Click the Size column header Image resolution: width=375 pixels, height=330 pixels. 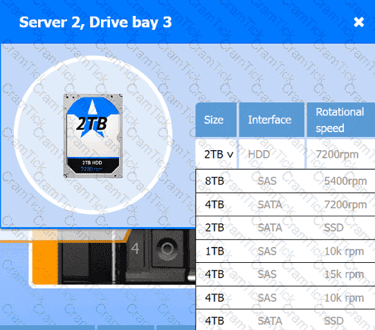[x=216, y=120]
